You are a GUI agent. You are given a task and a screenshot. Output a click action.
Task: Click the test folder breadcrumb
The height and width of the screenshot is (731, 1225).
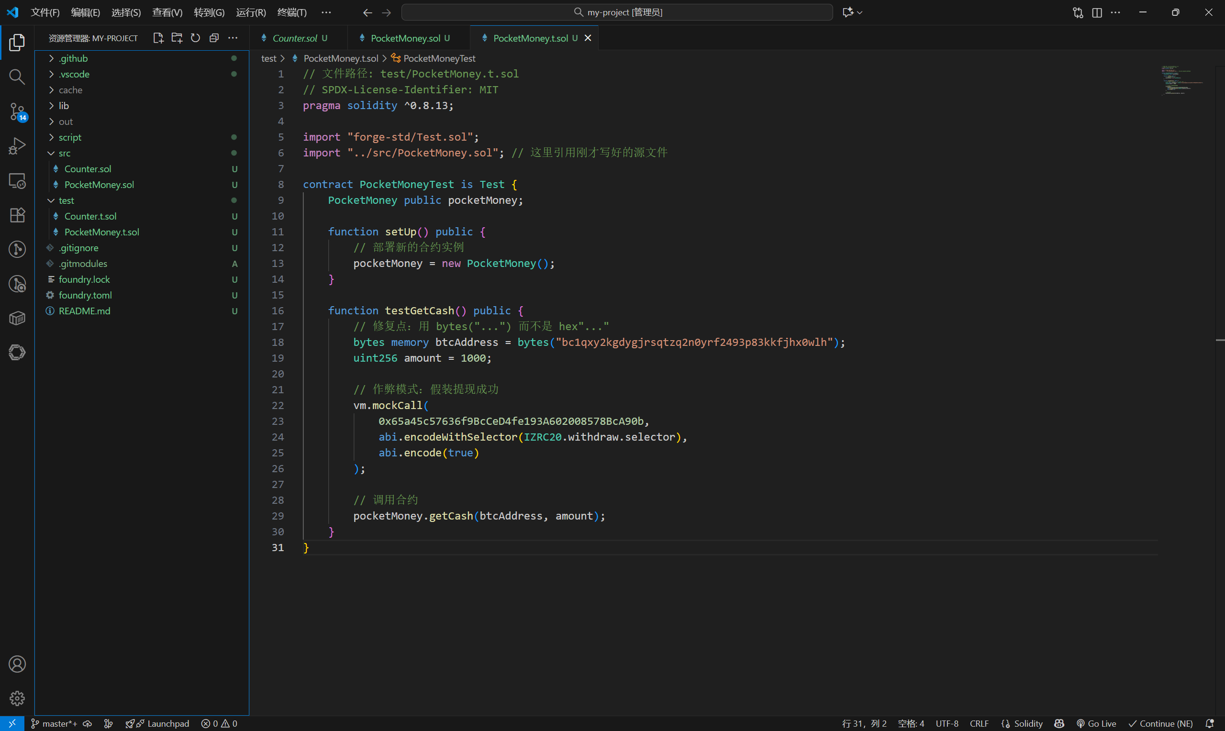268,58
